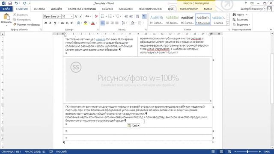The height and width of the screenshot is (154, 274).
Task: Open the МАКЕТ table tools tab
Action: pos(208,9)
